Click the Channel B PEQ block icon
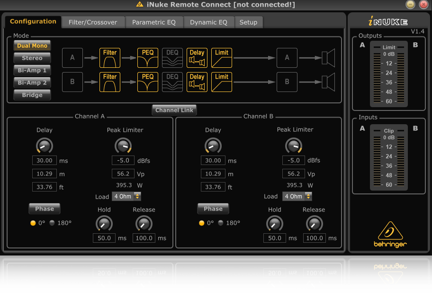This screenshot has height=293, width=432. [148, 82]
